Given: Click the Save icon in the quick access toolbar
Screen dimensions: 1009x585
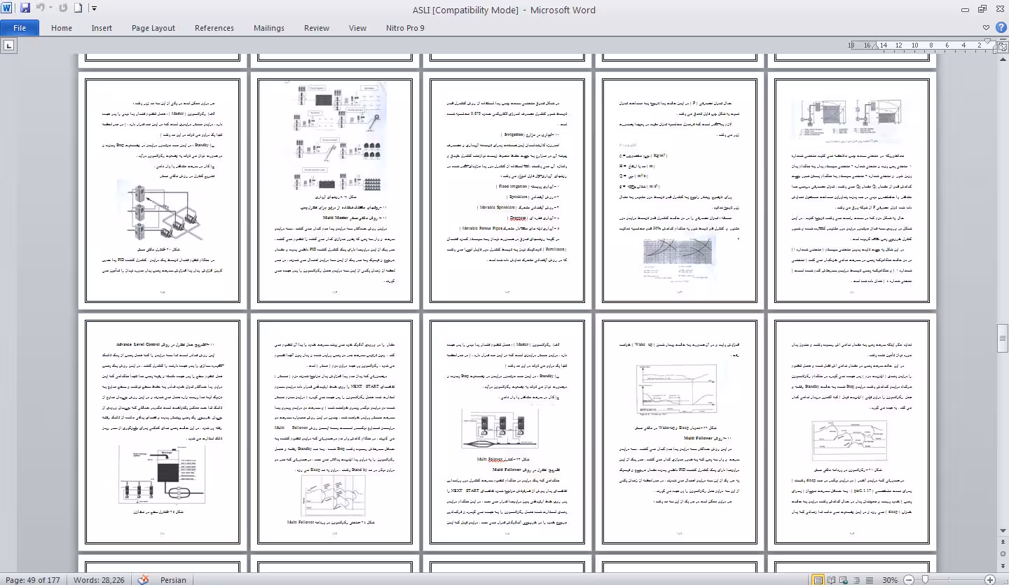Looking at the screenshot, I should point(25,8).
